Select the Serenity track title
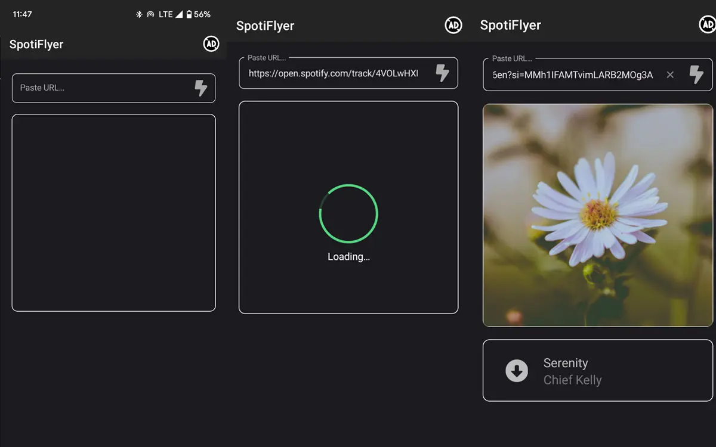 (x=565, y=363)
